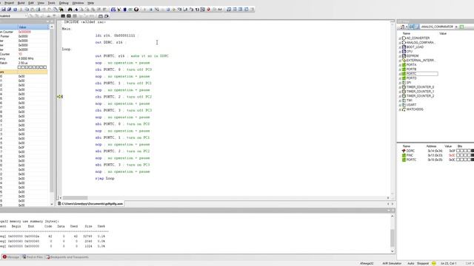Click the editor horizontal scrollbar thumb
The width and height of the screenshot is (474, 266).
[75, 198]
